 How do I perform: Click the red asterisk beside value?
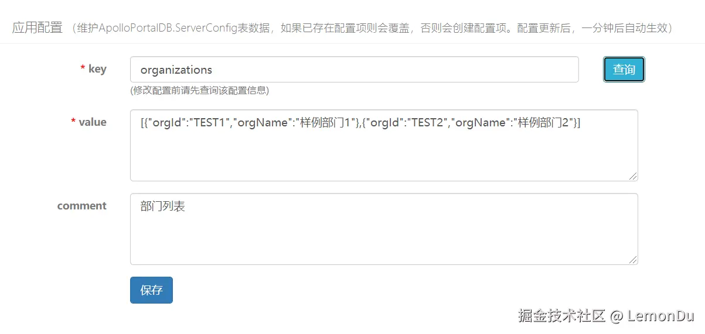73,122
